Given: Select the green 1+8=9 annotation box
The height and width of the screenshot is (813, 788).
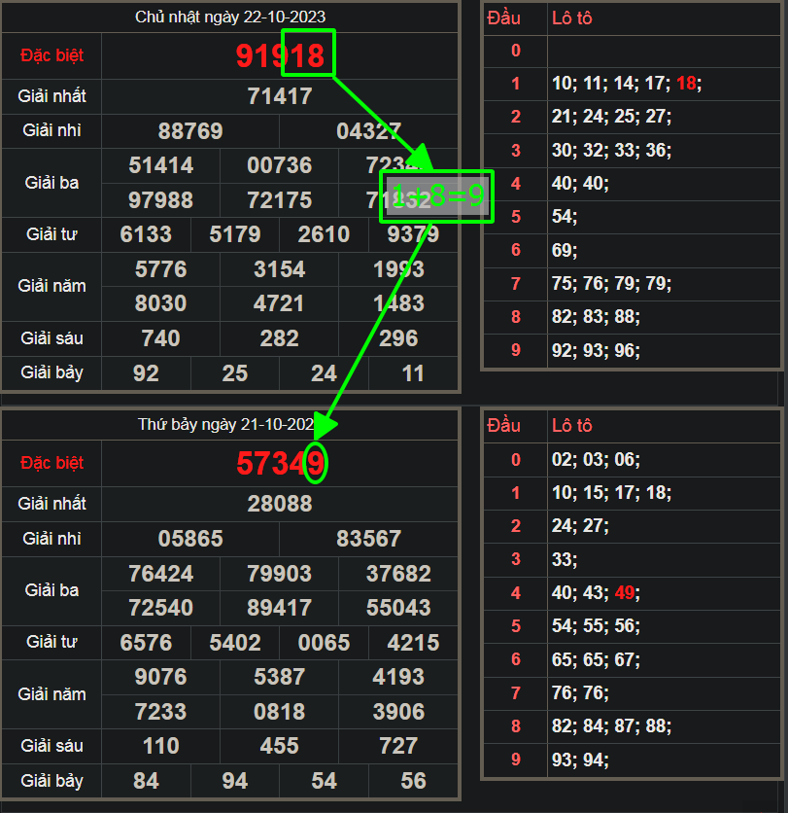Looking at the screenshot, I should pos(436,196).
